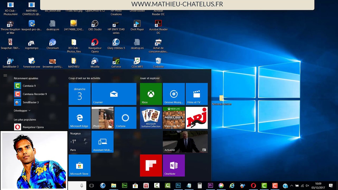Select the GeForce desktop shortcut
The height and width of the screenshot is (190, 338).
[x=116, y=63]
